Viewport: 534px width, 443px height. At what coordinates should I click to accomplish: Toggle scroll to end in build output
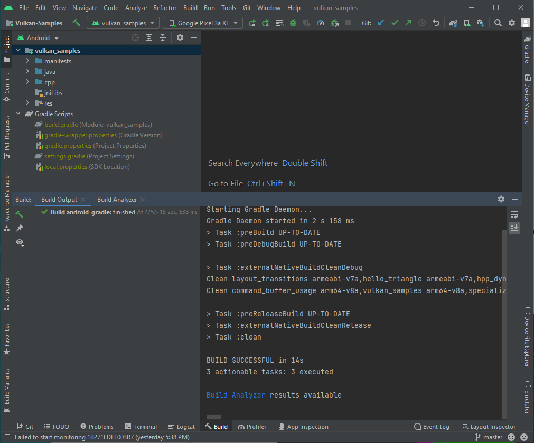(x=513, y=228)
